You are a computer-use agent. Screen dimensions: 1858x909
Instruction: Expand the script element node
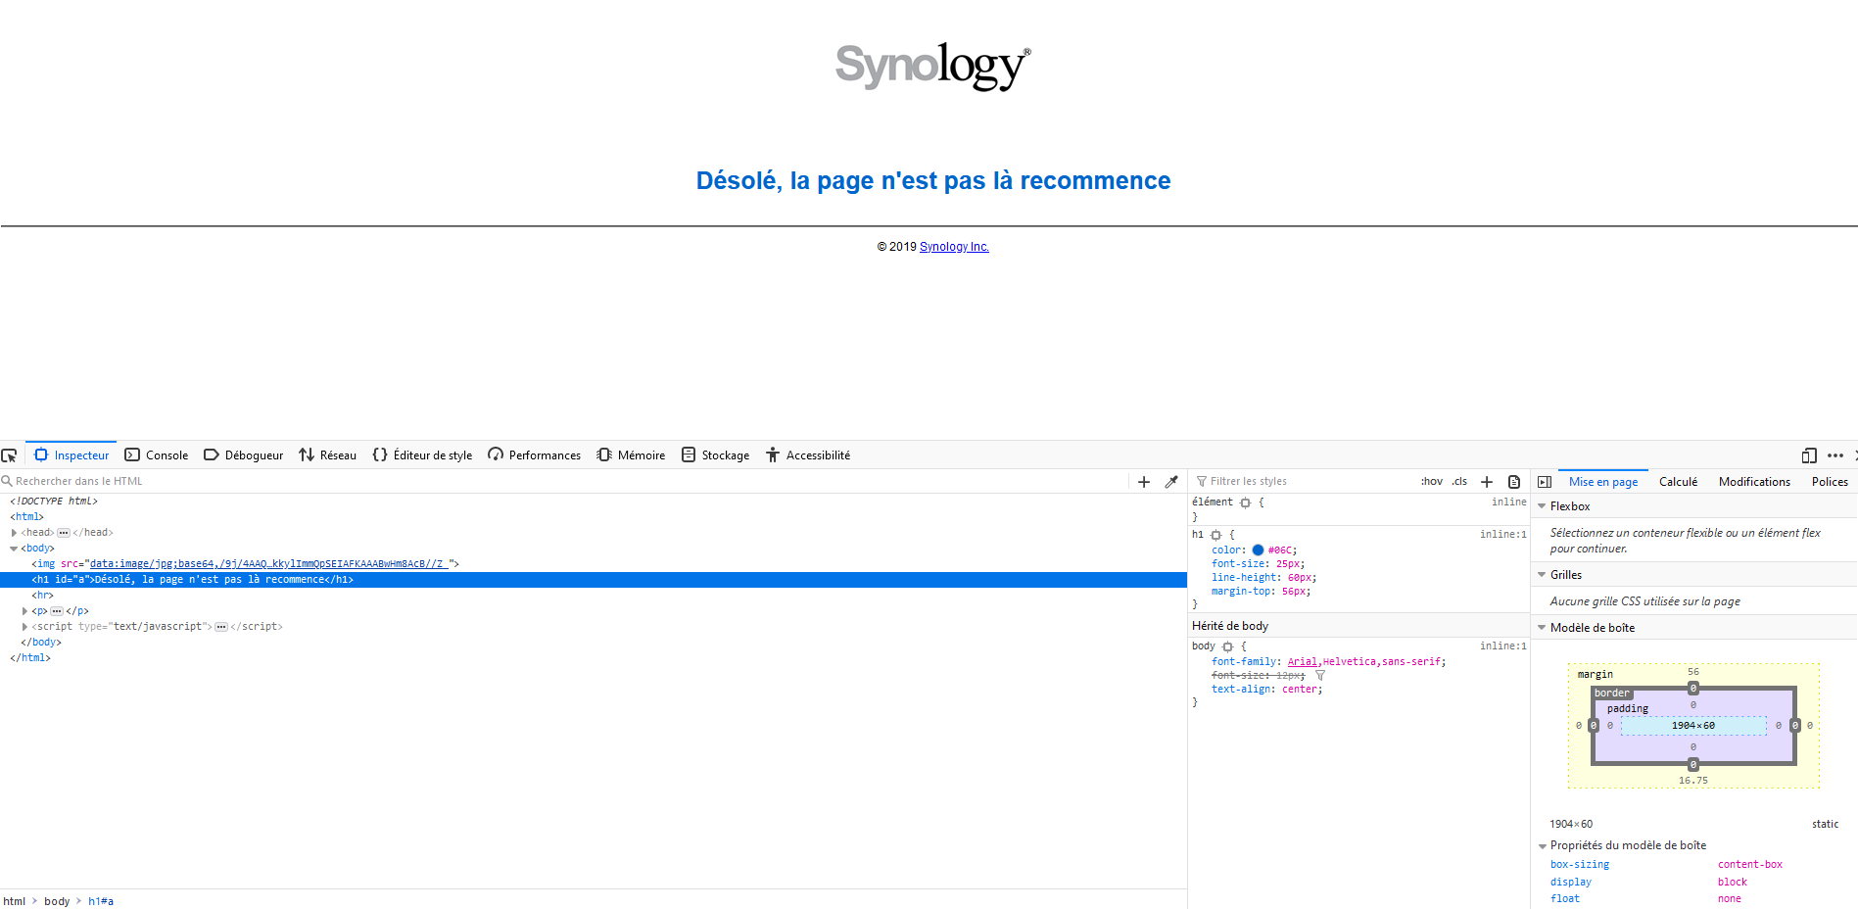pyautogui.click(x=24, y=627)
